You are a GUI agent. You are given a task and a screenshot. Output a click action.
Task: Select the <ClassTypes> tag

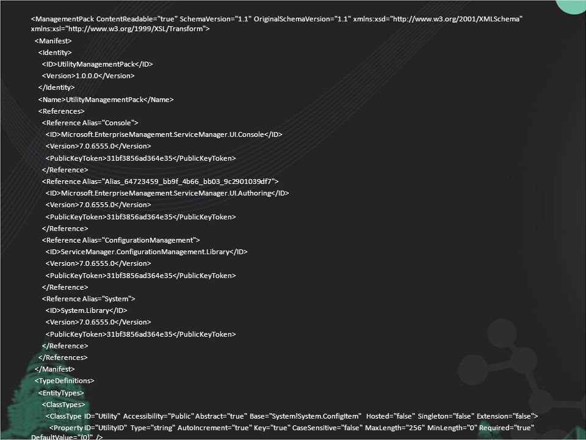(63, 405)
